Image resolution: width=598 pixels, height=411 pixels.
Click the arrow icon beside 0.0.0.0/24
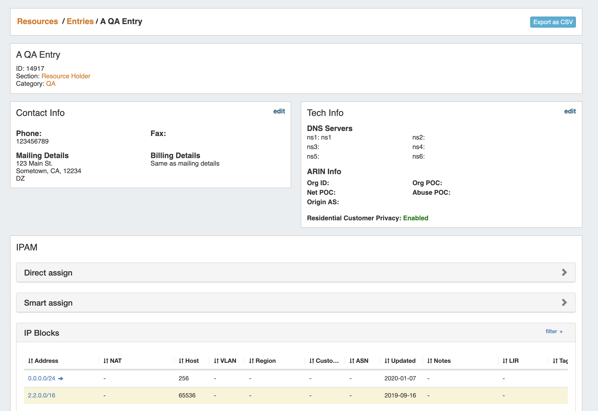click(x=61, y=378)
